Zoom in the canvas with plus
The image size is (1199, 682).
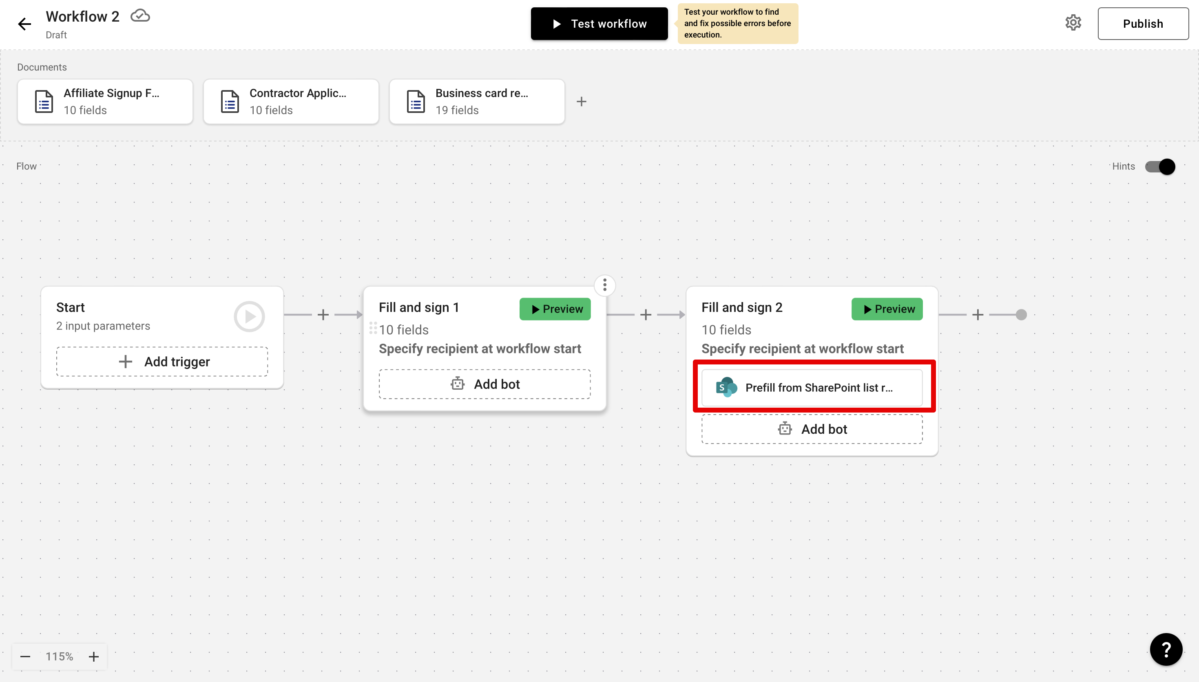(x=94, y=657)
